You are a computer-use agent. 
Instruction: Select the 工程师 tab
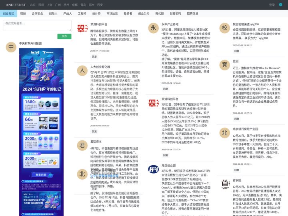tap(82, 14)
